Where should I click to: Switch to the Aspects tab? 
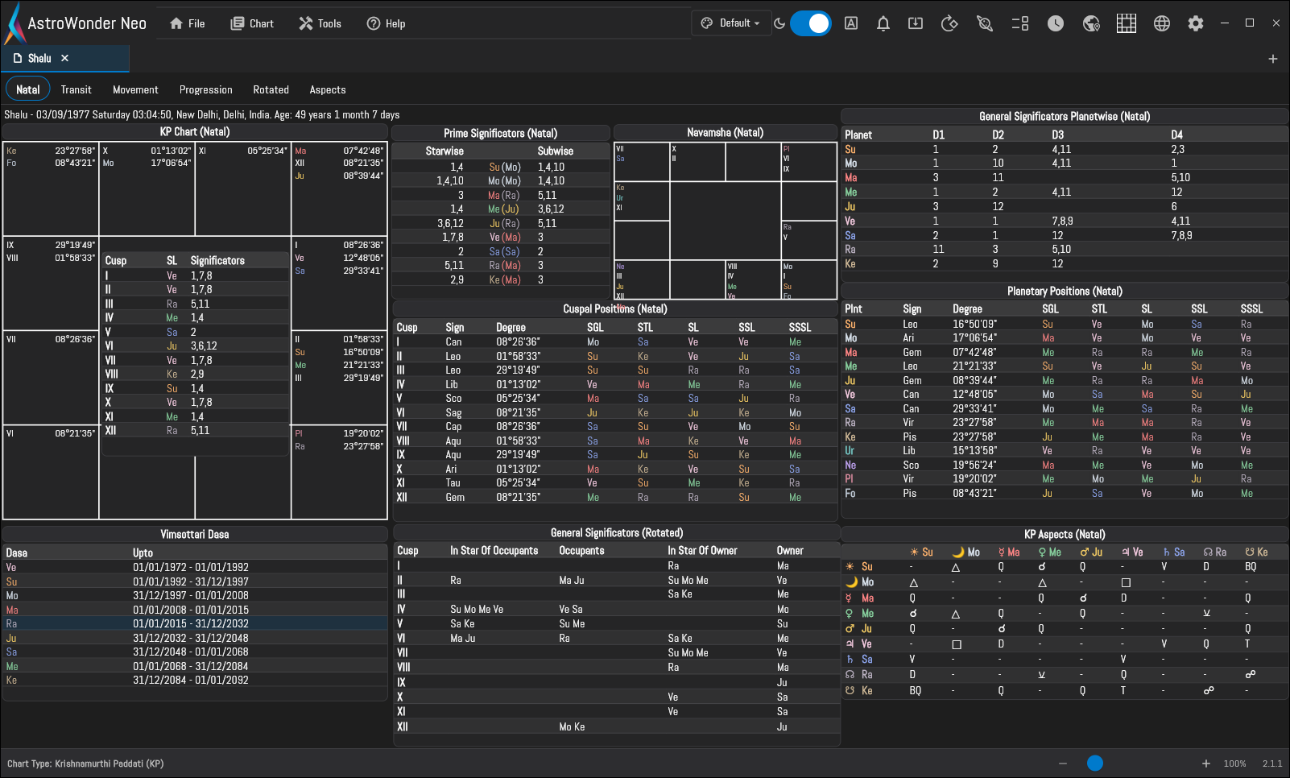[x=328, y=89]
